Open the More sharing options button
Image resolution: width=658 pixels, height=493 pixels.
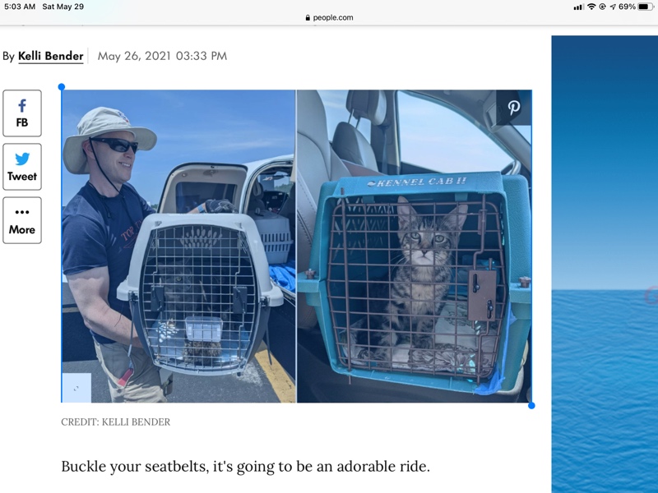(22, 220)
